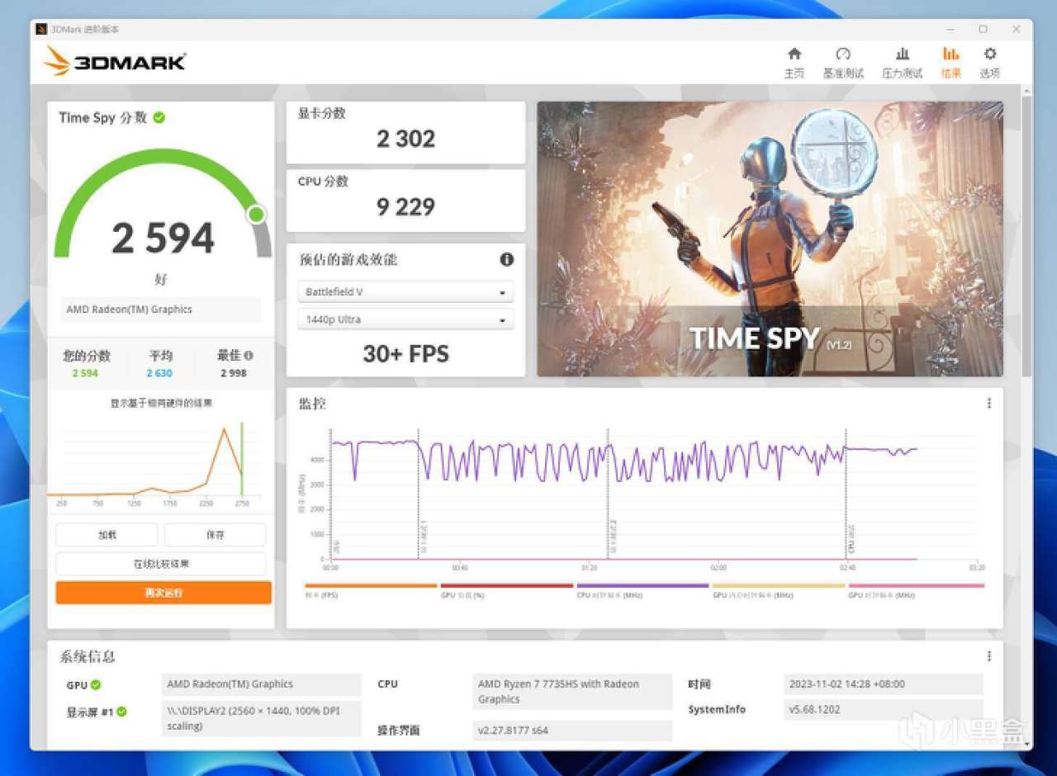
Task: Click the 操作界面 version v2.27.8177 s64
Action: (x=573, y=731)
